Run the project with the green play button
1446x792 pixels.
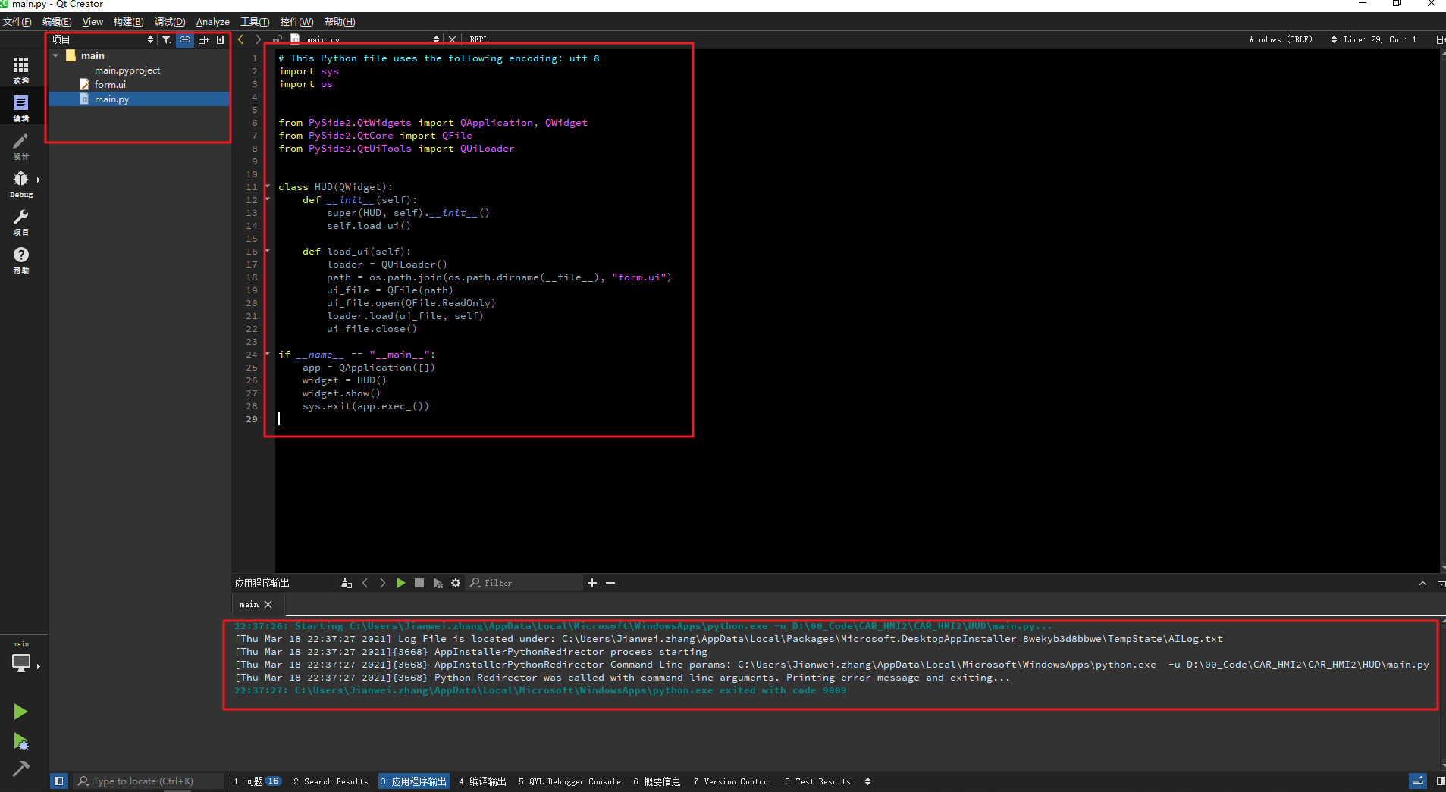[x=20, y=712]
